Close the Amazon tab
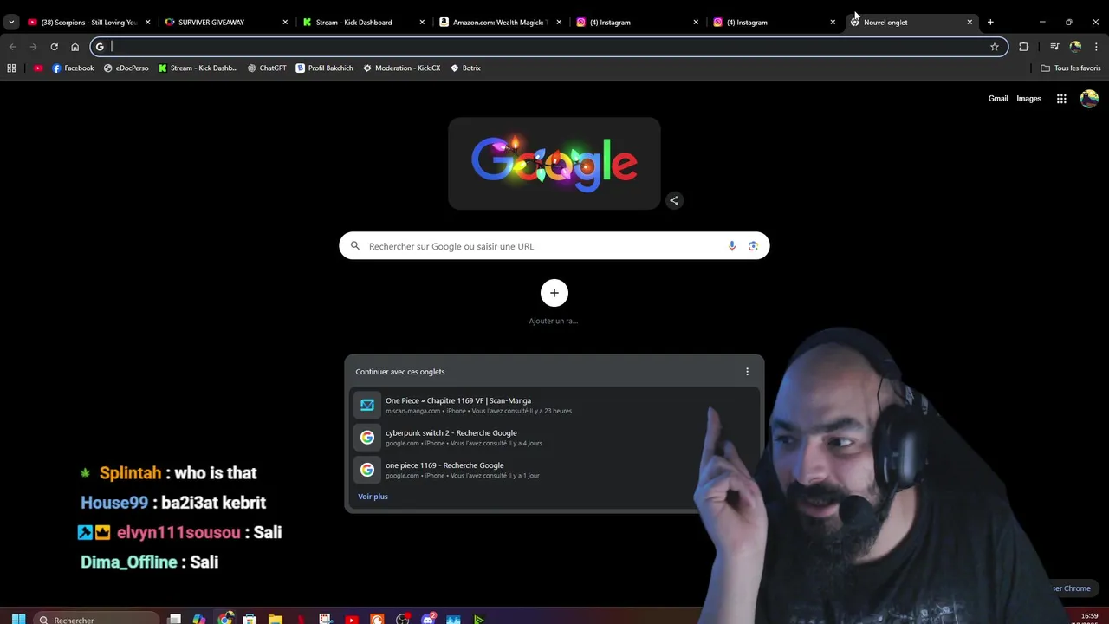The image size is (1109, 624). tap(559, 22)
